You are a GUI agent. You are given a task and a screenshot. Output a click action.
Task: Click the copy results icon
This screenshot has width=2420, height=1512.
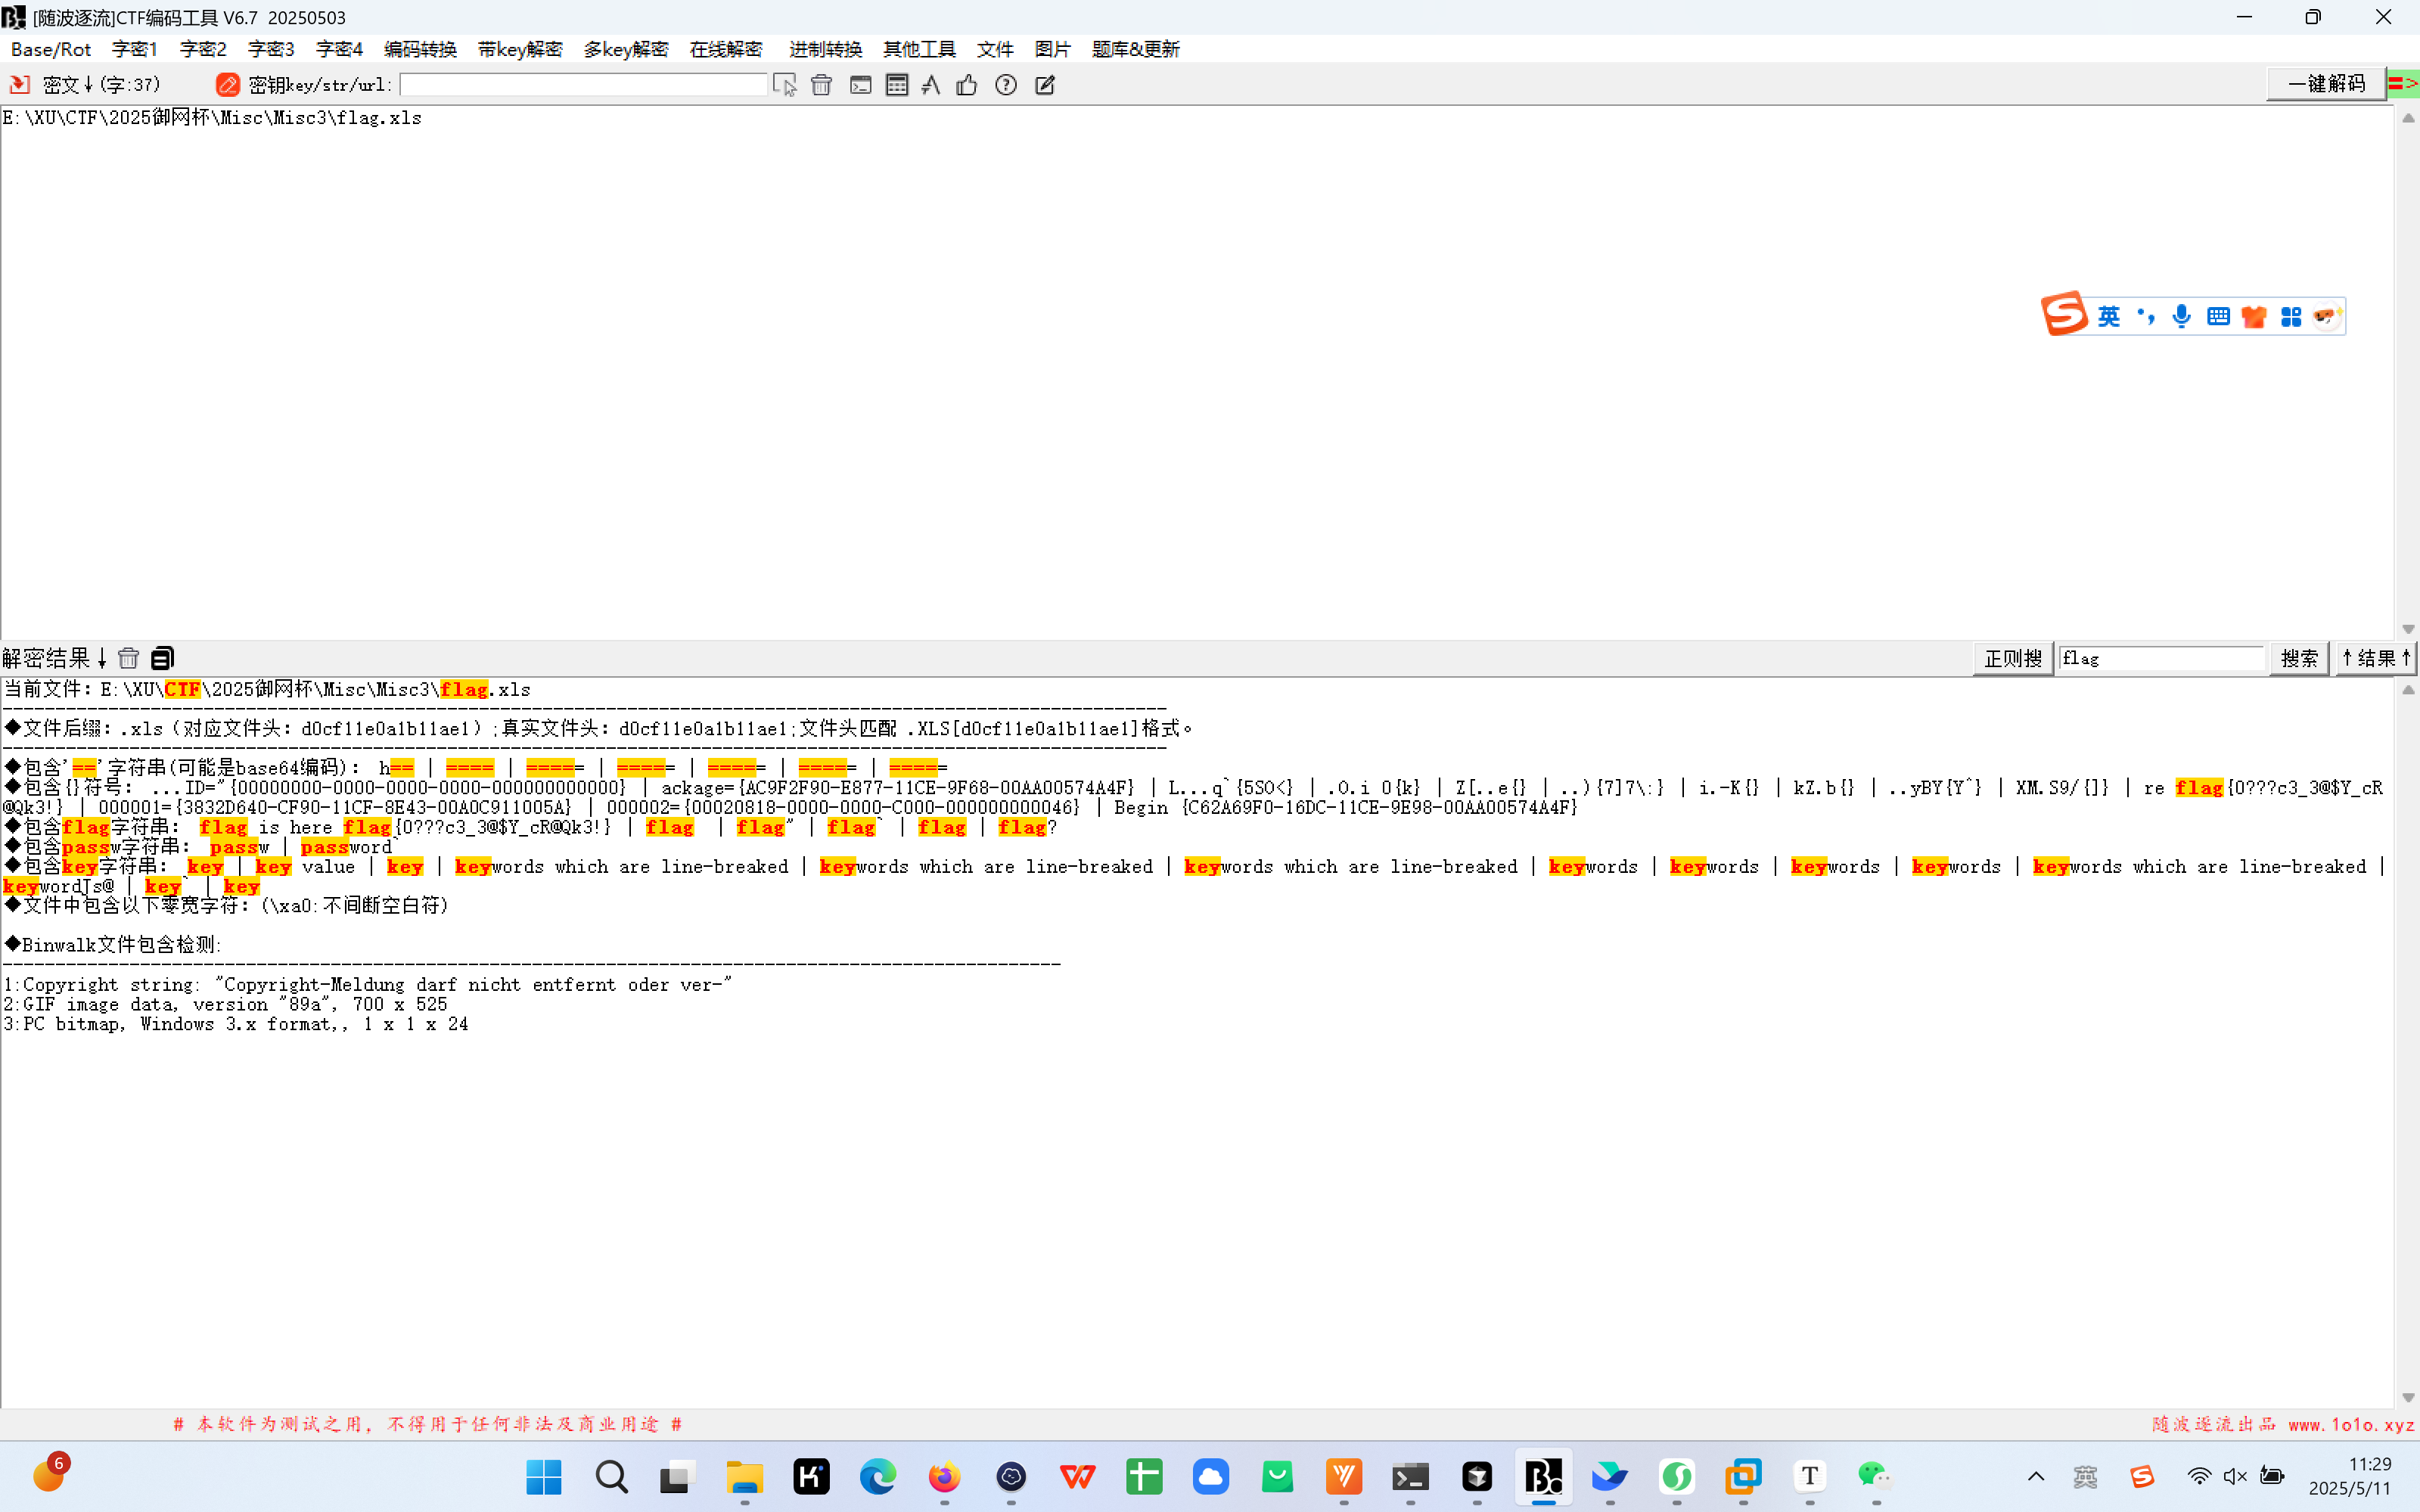[162, 658]
